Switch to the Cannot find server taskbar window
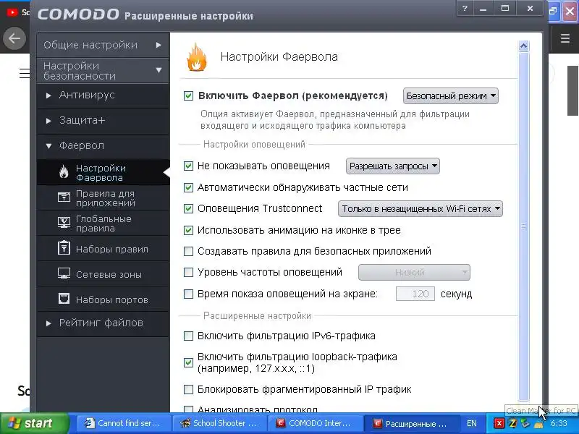 tap(124, 423)
